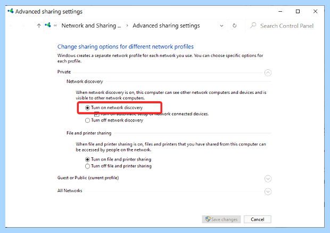Go to Network and Sharing breadcrumb

[x=91, y=26]
